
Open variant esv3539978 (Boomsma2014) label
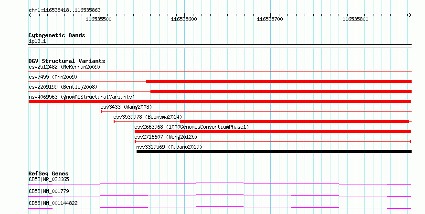coord(148,117)
